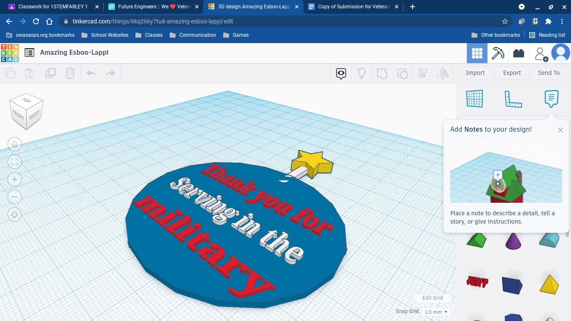571x321 pixels.
Task: Switch to Classwork for 1STEMFARLEY tab
Action: (52, 7)
